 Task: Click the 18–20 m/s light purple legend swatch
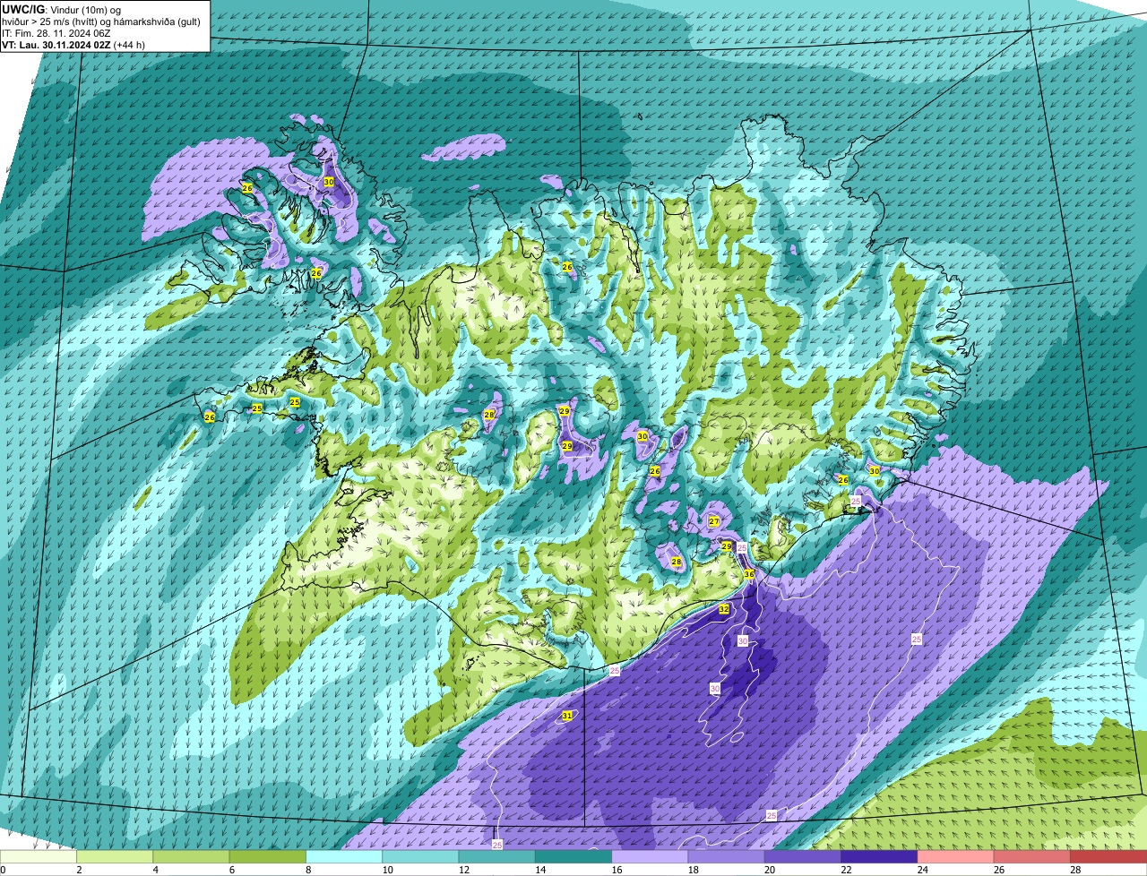(727, 857)
